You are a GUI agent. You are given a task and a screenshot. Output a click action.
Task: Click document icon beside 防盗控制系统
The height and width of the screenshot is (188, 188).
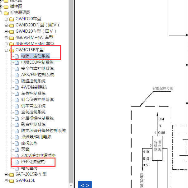[x=17, y=81]
